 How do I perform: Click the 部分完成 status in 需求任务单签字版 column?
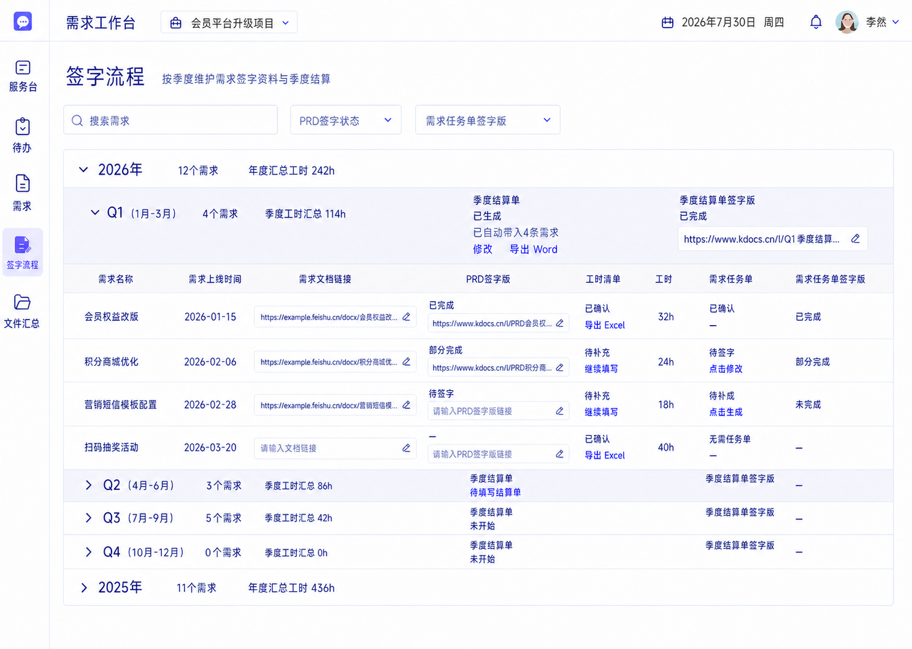(813, 362)
